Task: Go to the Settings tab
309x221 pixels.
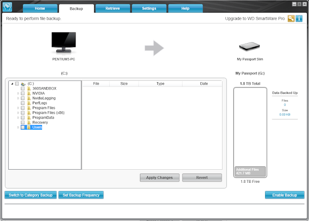Action: [x=149, y=8]
